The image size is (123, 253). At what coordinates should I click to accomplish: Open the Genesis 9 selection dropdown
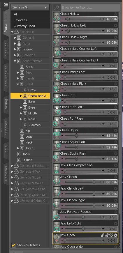pyautogui.click(x=30, y=7)
